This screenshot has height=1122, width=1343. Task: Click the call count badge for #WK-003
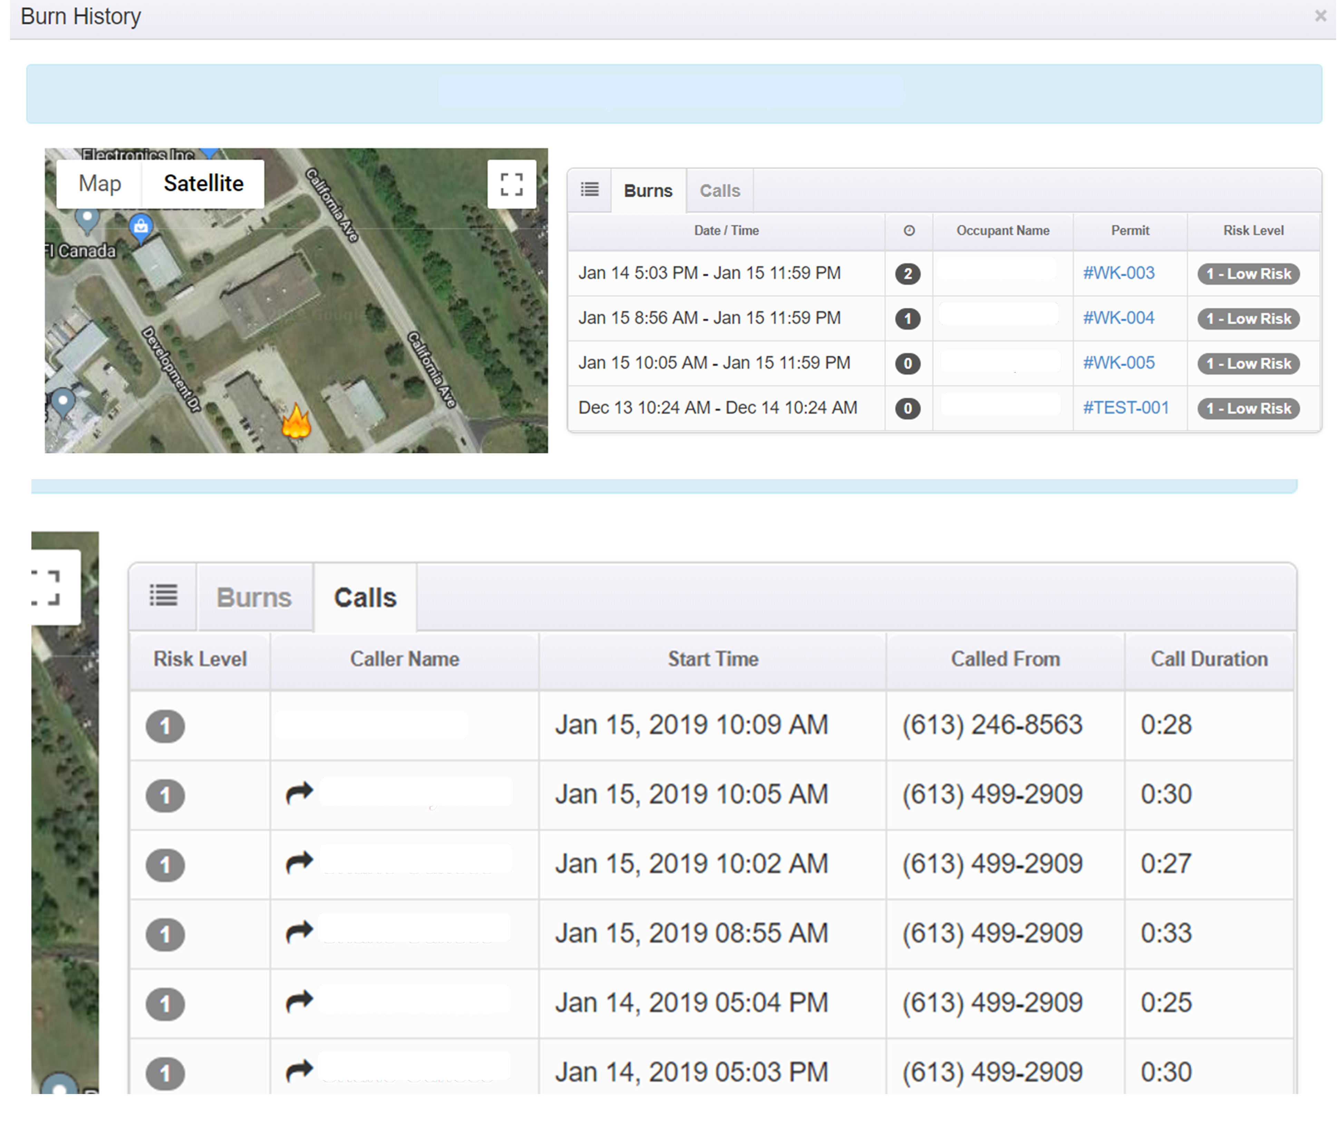[x=907, y=274]
